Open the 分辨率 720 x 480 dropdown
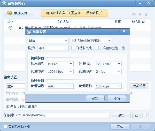Image resolution: width=155 pixels, height=131 pixels. click(108, 64)
